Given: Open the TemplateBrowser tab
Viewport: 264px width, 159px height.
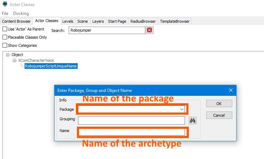Looking at the screenshot, I should click(x=175, y=21).
